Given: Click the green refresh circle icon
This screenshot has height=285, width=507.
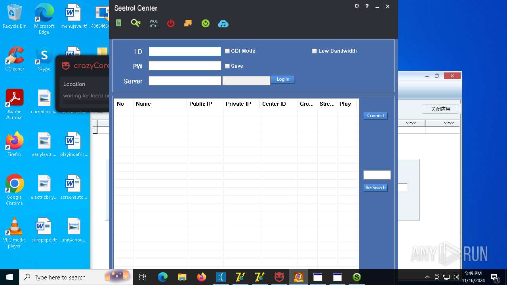Looking at the screenshot, I should tap(205, 23).
